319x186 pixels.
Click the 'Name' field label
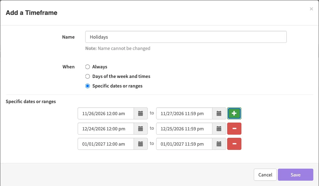(68, 37)
